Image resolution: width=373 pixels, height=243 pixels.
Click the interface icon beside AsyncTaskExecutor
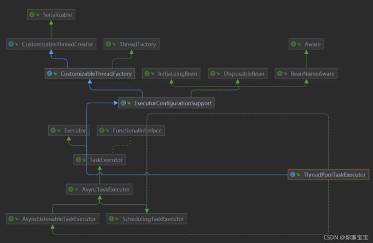71,189
